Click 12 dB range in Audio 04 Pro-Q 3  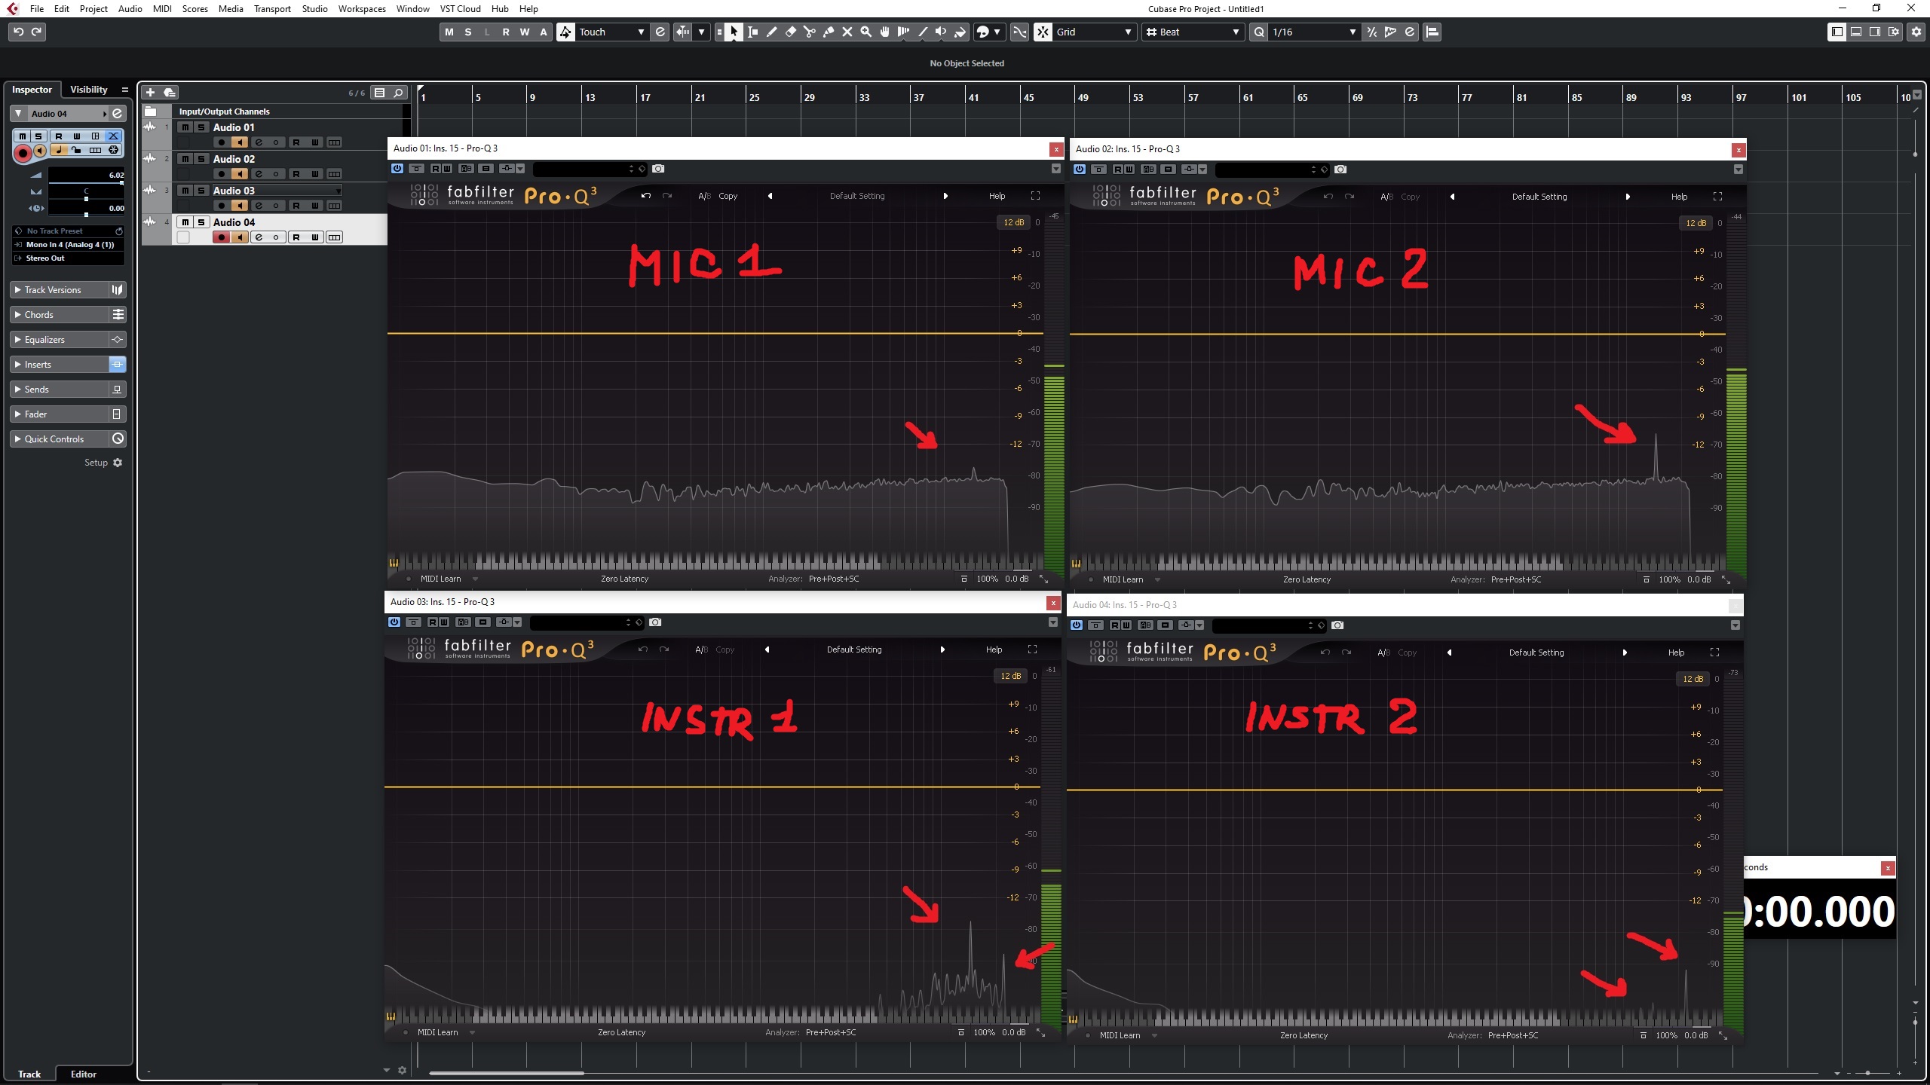click(x=1693, y=679)
